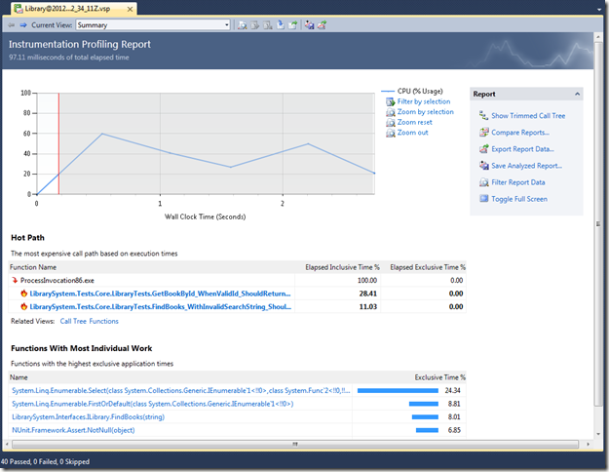Image resolution: width=609 pixels, height=472 pixels.
Task: Open the NUnit.Framework.Assert.NotNull(object) link
Action: coord(73,430)
